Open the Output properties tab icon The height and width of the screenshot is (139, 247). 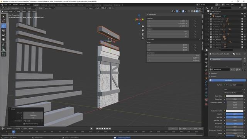point(206,63)
